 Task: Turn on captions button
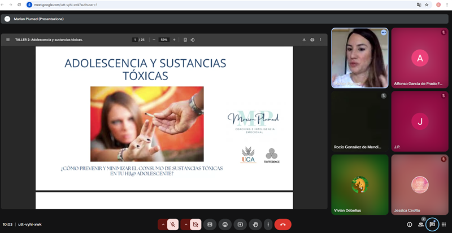pos(210,225)
